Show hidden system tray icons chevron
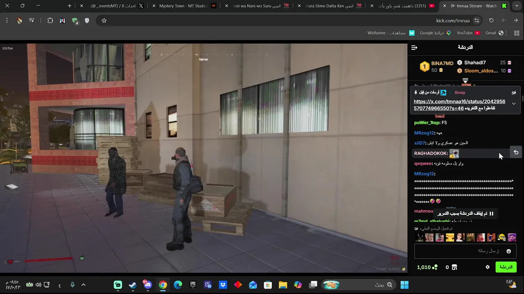 [84, 285]
